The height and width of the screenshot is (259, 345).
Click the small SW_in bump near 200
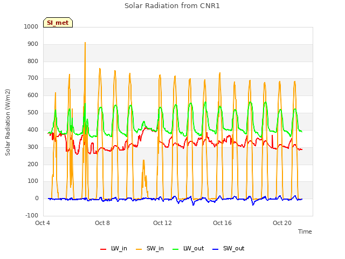point(144,161)
